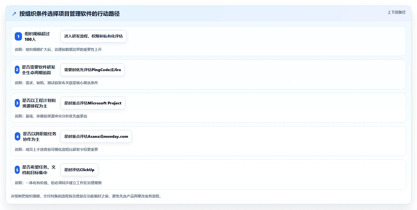Click step number 4 badge
This screenshot has width=417, height=210.
(x=18, y=136)
